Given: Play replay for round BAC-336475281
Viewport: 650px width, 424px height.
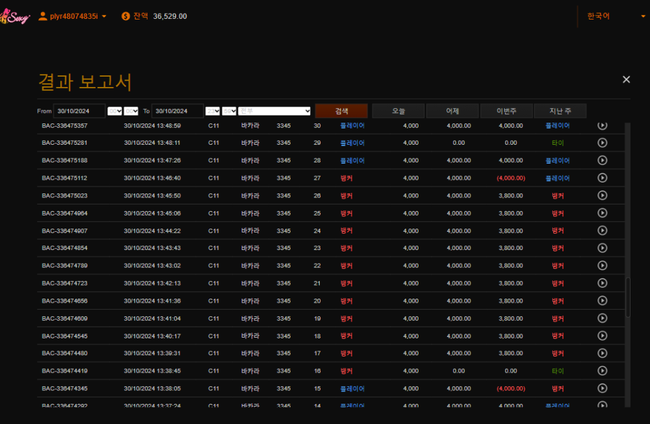Looking at the screenshot, I should (602, 143).
